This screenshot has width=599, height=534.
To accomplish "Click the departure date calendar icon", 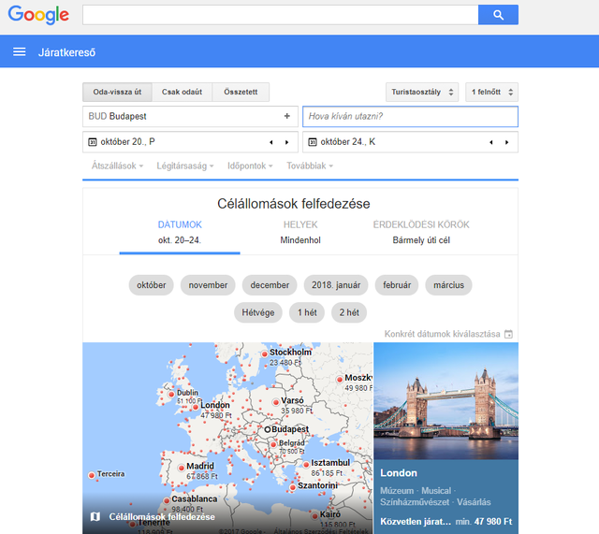I will point(93,142).
